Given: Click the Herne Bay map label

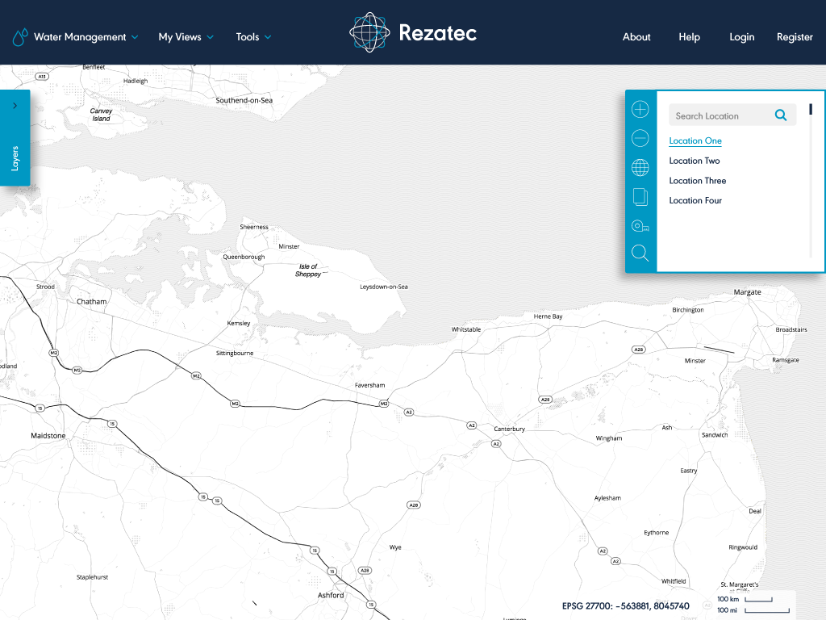Looking at the screenshot, I should click(x=548, y=316).
